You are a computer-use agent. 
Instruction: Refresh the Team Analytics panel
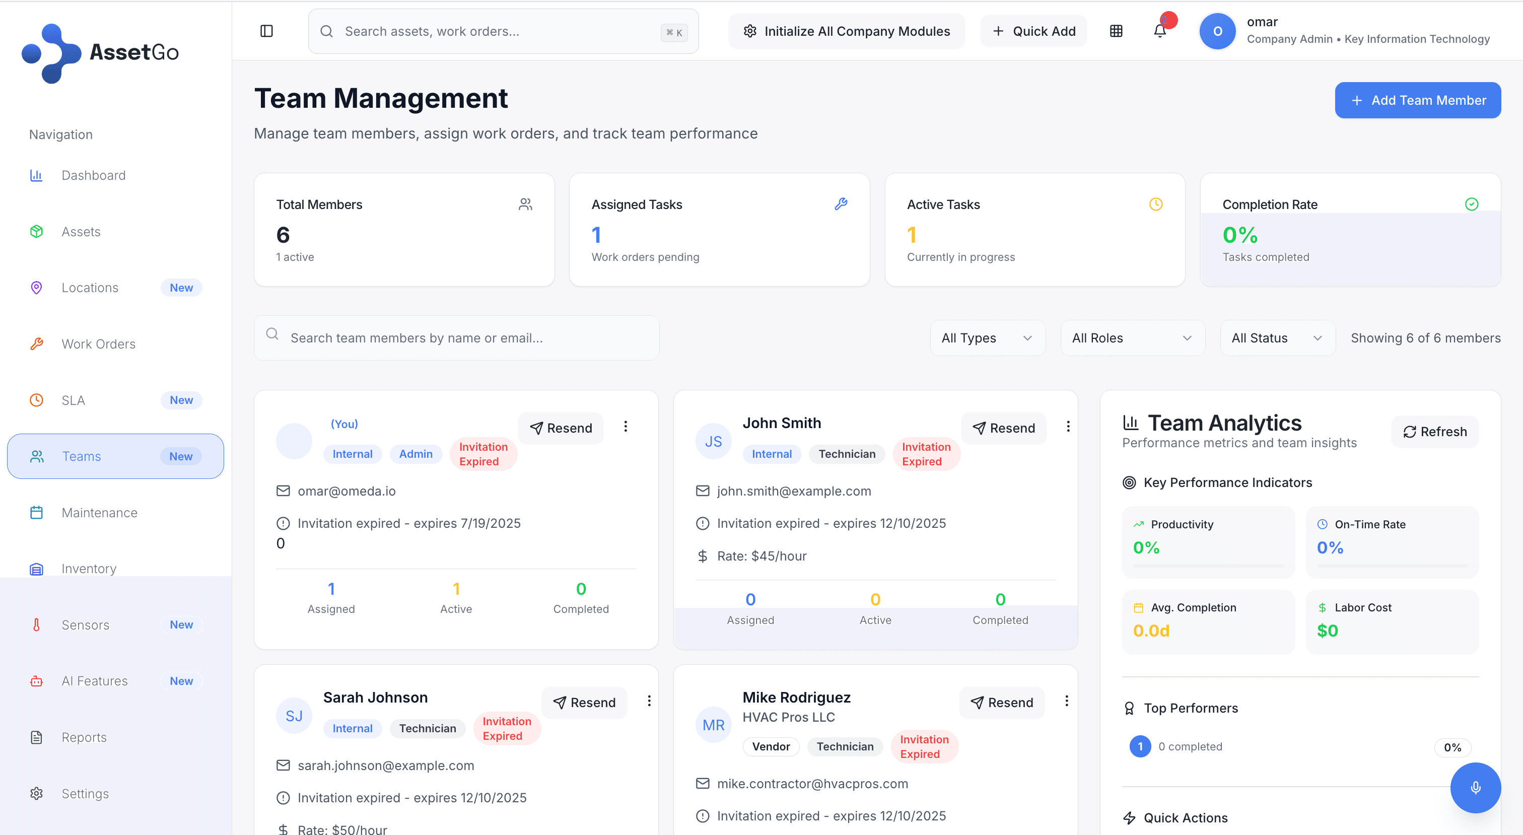tap(1434, 431)
